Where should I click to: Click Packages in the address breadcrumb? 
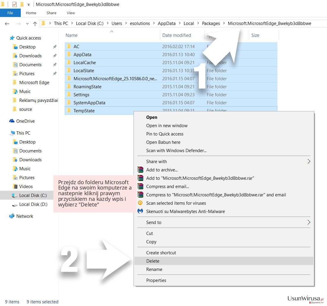click(x=211, y=23)
